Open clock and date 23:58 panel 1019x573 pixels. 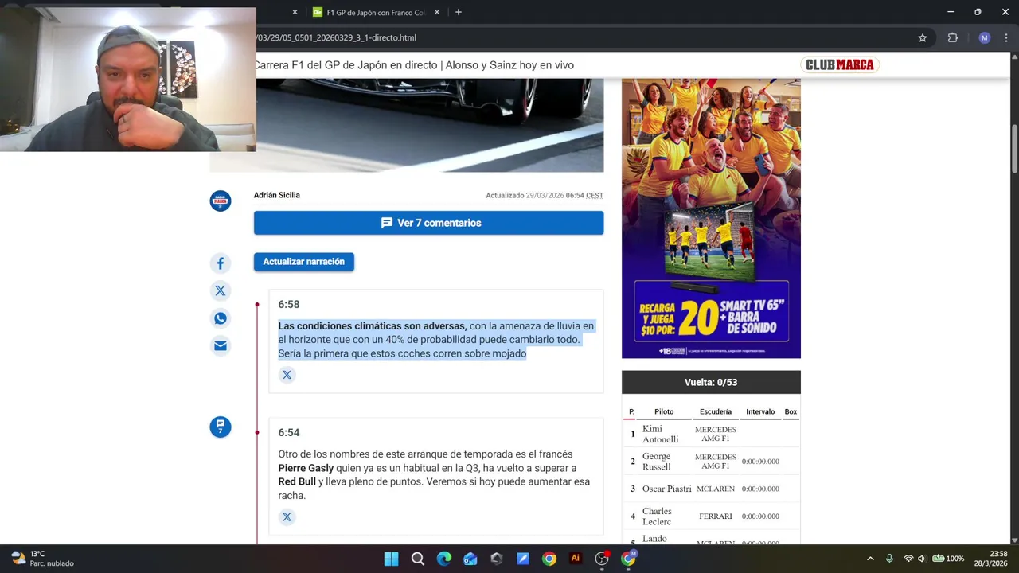point(990,559)
